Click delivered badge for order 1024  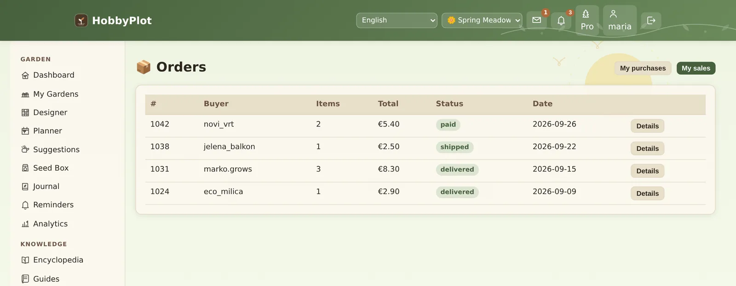[457, 192]
